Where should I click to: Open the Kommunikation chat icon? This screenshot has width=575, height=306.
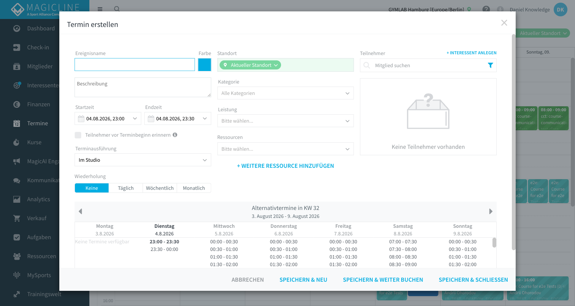[17, 180]
